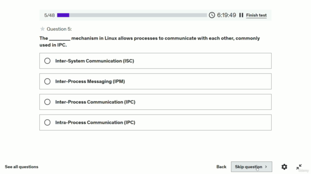Select the Inter-System Communication (ISC) radio button

pyautogui.click(x=48, y=61)
